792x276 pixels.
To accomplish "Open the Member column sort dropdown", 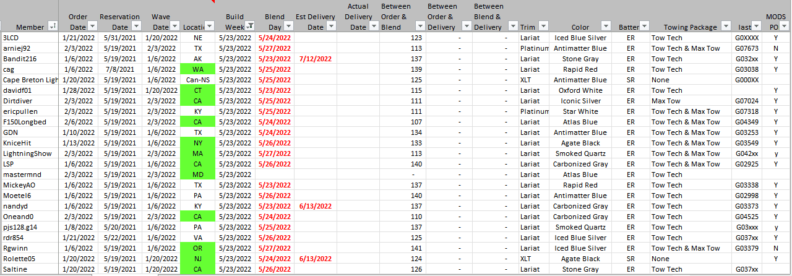I will pos(53,26).
